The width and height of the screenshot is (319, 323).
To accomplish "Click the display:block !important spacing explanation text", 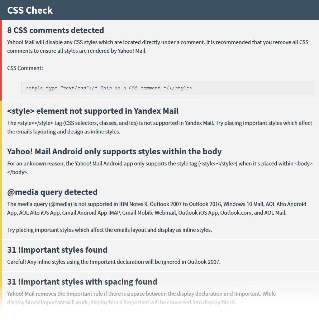I will pos(142,298).
